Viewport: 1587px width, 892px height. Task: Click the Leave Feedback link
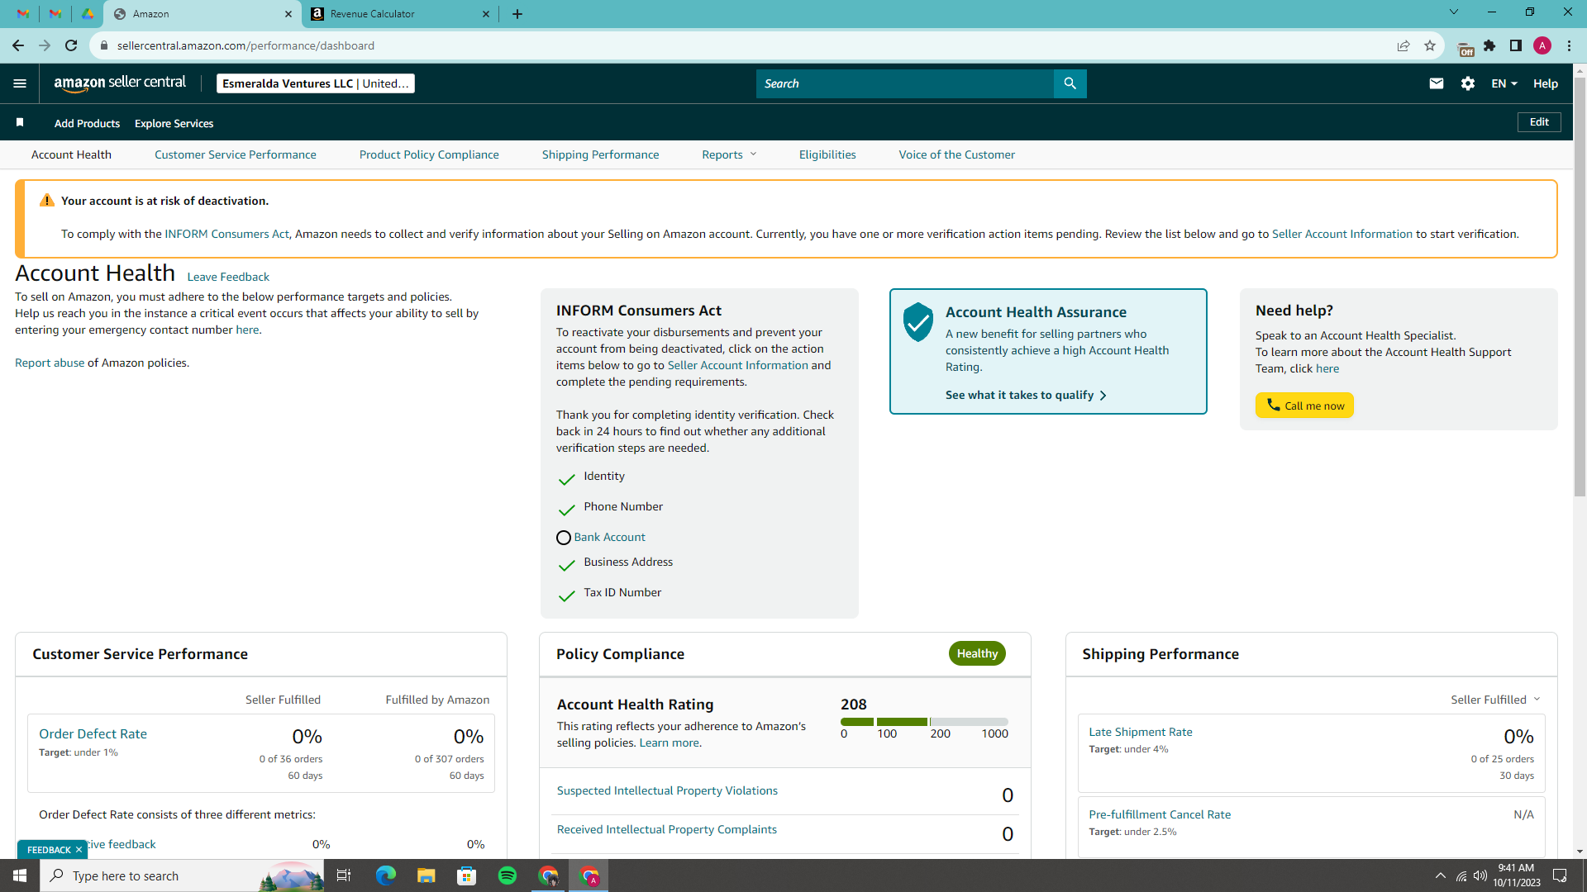[x=228, y=277]
